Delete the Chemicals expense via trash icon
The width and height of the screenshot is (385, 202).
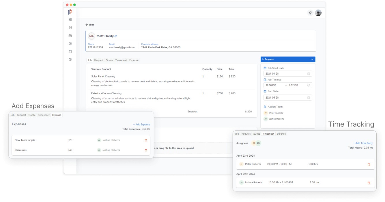click(146, 150)
